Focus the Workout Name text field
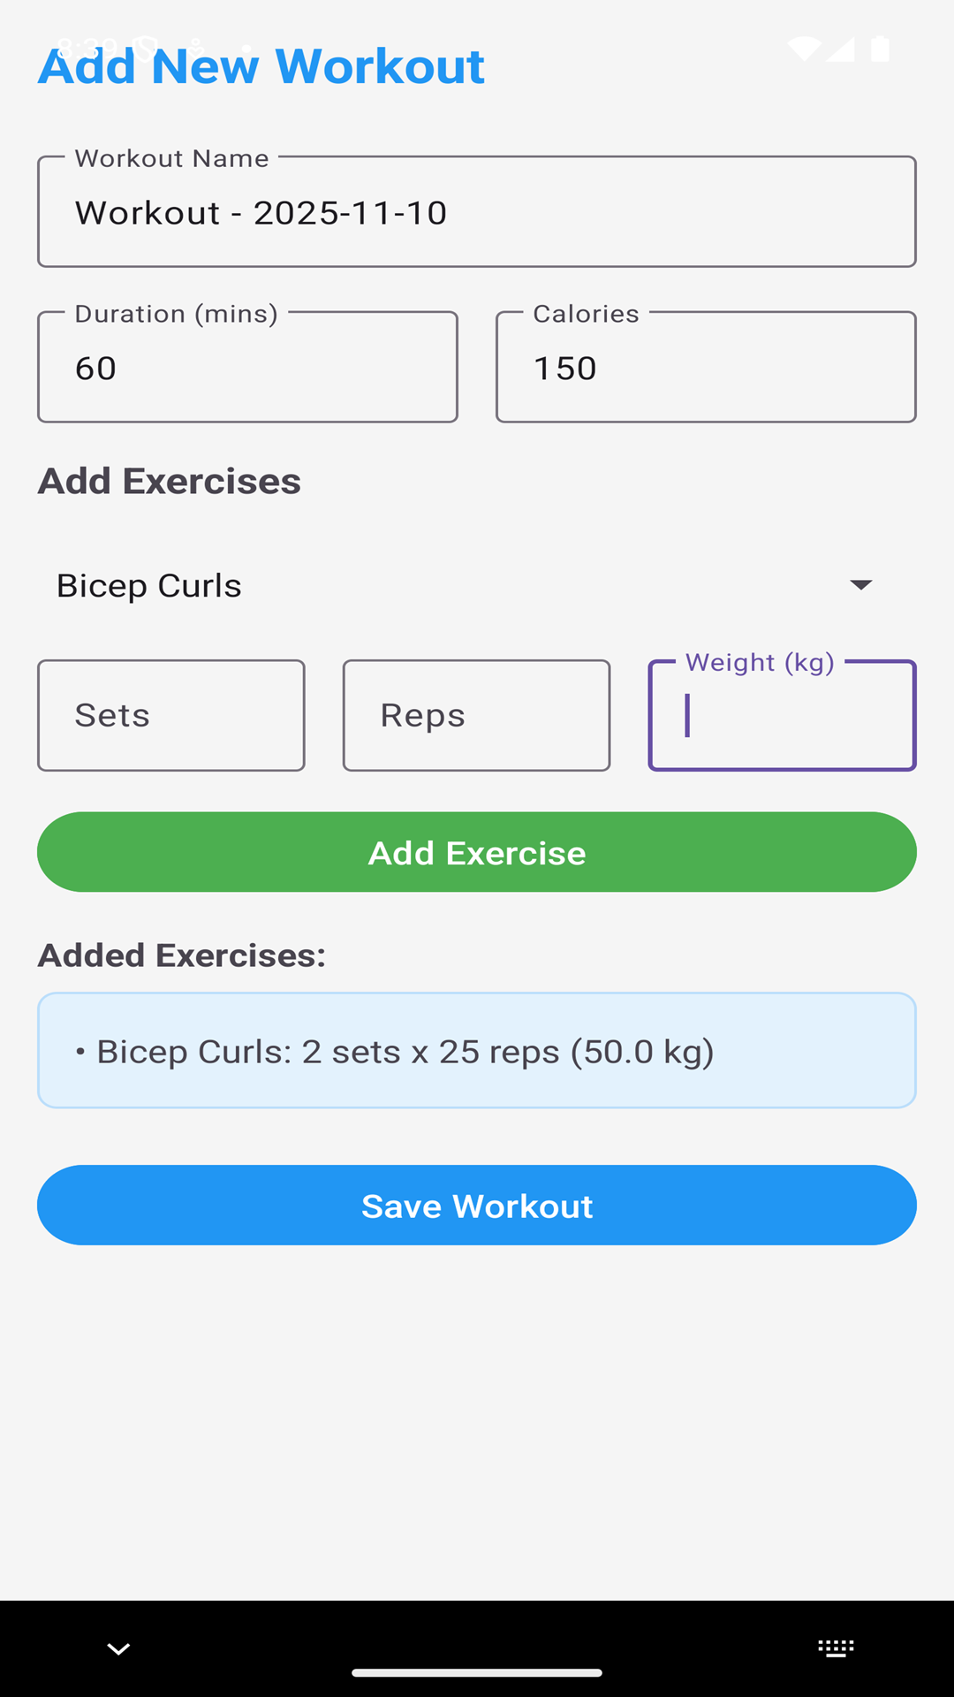The width and height of the screenshot is (954, 1697). (477, 212)
